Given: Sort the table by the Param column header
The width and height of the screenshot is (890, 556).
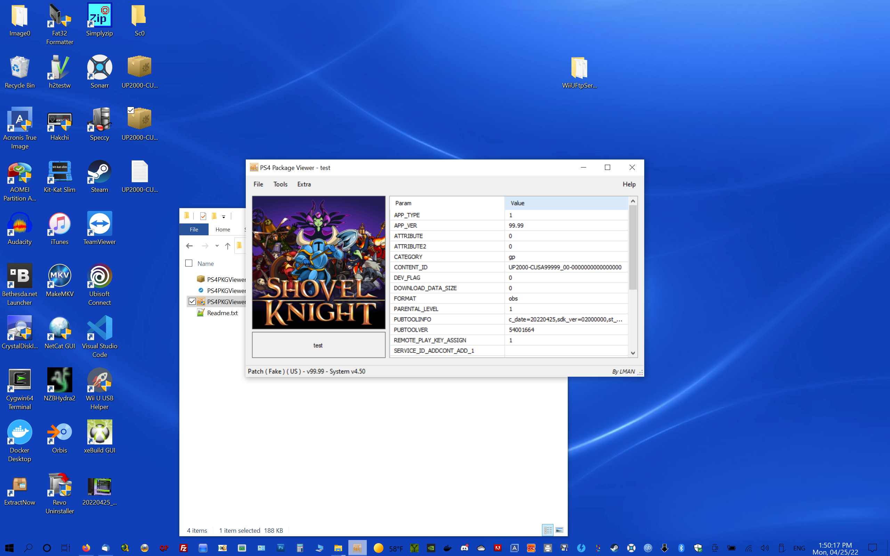Looking at the screenshot, I should [447, 203].
